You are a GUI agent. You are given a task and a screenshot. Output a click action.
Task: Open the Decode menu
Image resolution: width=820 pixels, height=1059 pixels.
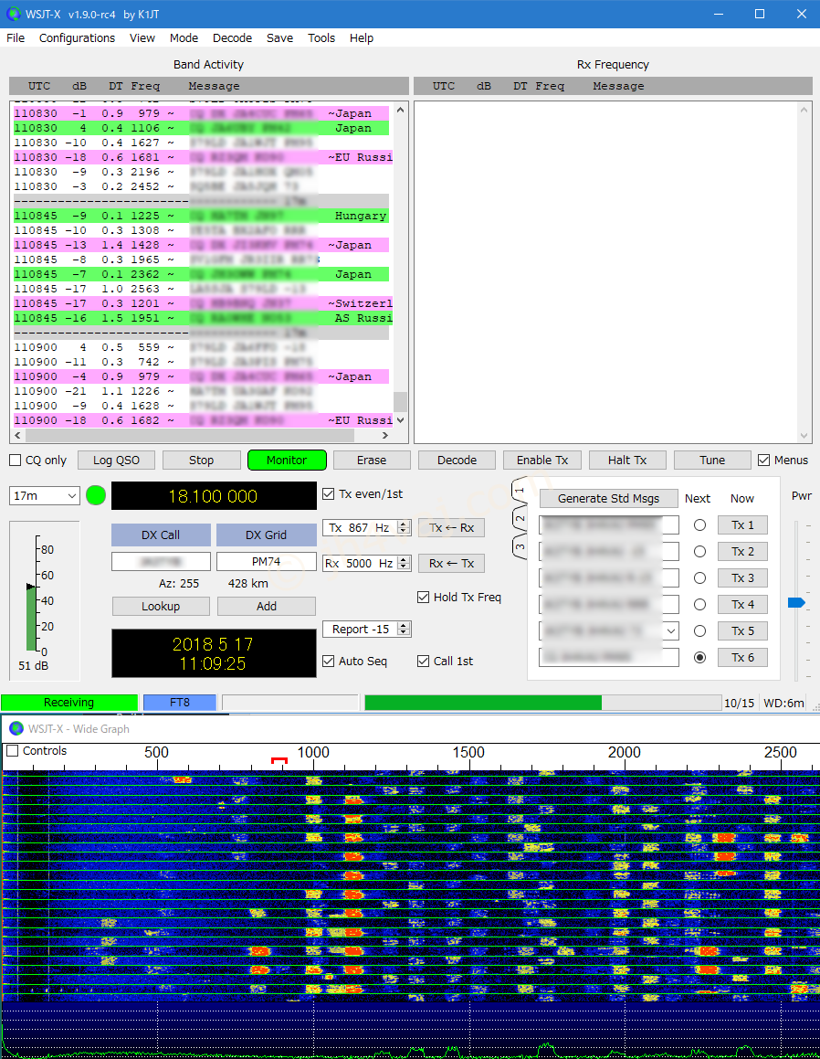tap(232, 37)
